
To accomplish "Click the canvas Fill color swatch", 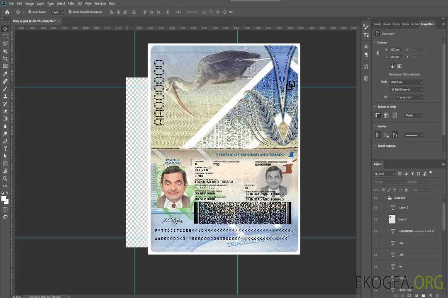I will 392,97.
